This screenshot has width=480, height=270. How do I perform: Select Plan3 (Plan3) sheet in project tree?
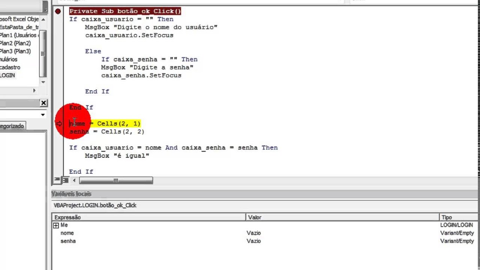(x=15, y=51)
